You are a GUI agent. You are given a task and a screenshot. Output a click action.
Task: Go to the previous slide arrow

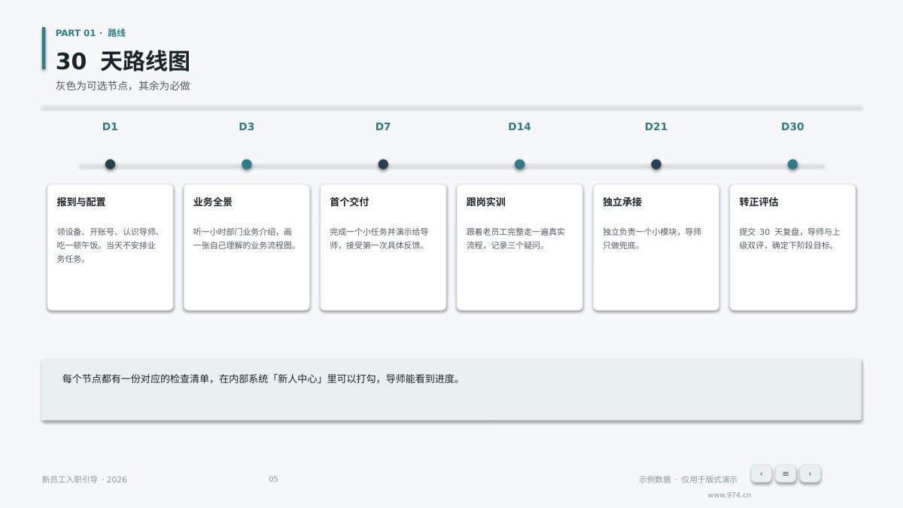[x=761, y=473]
